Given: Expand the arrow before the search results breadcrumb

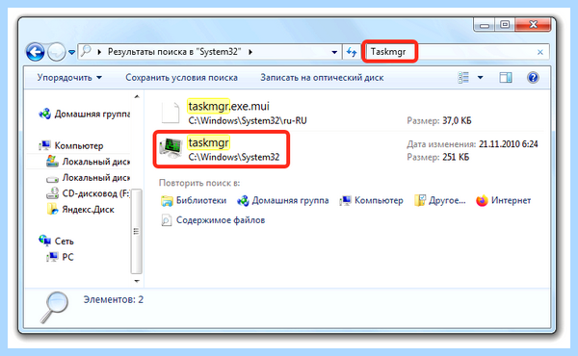Looking at the screenshot, I should (x=99, y=52).
